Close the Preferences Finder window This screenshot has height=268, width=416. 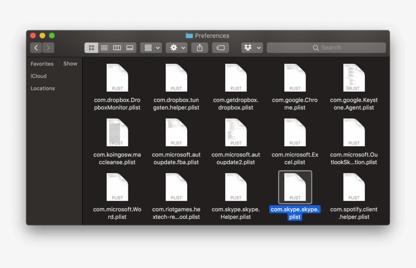[33, 35]
